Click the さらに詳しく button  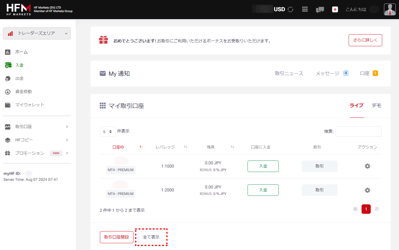[x=365, y=40]
